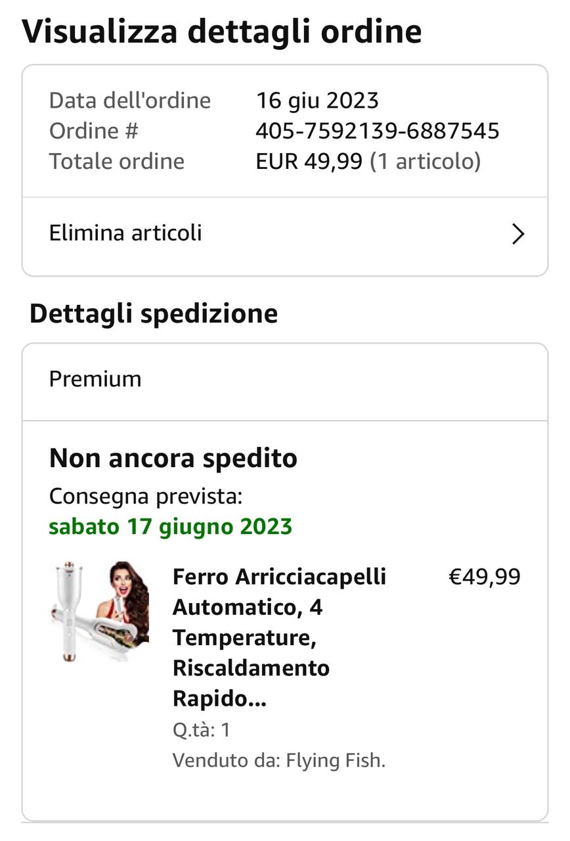Tap the Venduto da: Flying Fish seller text

pyautogui.click(x=279, y=760)
